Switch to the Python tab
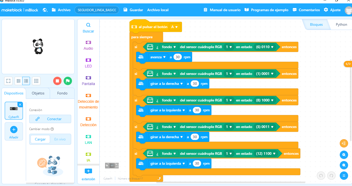 tap(341, 24)
